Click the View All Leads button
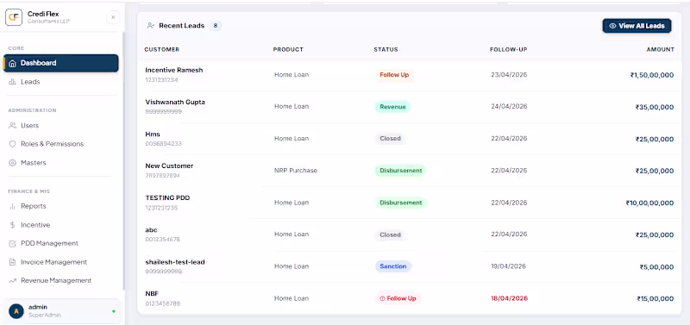 (x=637, y=26)
